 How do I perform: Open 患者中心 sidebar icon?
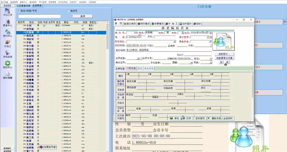(x=7, y=23)
